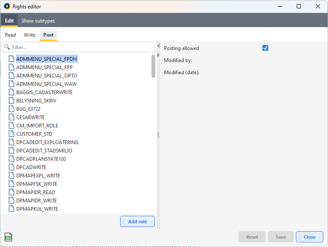
Task: Switch to the Write tab
Action: click(30, 35)
